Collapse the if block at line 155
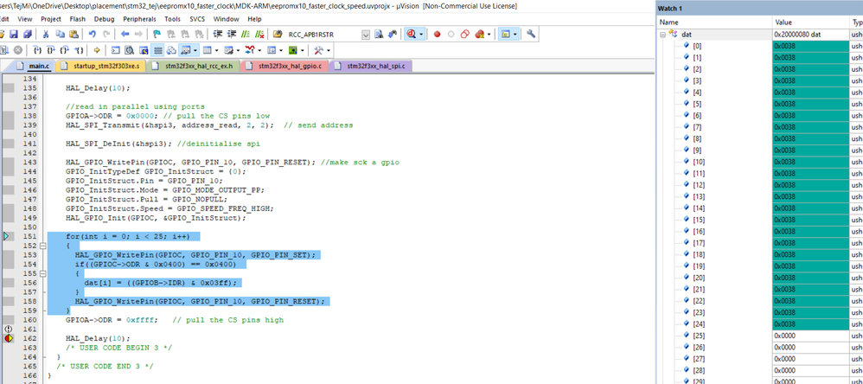863x384 pixels. tap(43, 273)
